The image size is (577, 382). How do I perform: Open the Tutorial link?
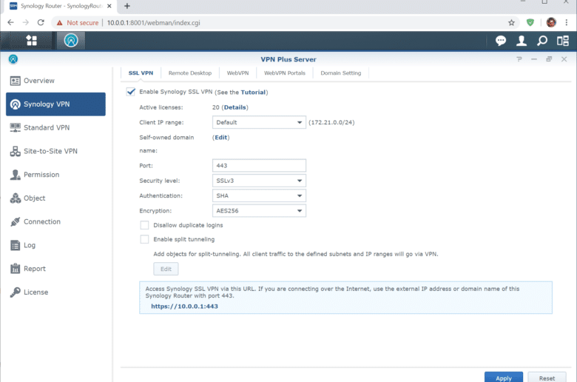[253, 92]
